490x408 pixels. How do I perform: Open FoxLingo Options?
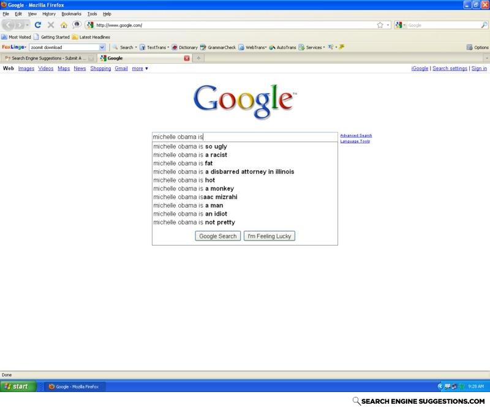tap(477, 47)
